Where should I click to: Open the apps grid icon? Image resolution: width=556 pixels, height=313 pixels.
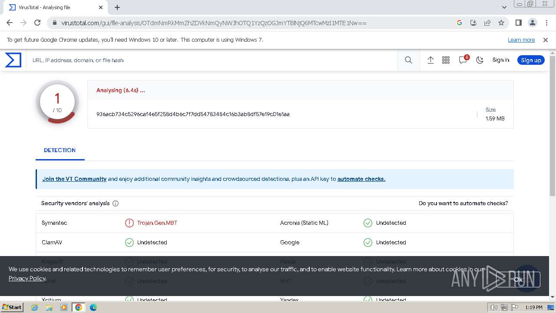coord(446,60)
